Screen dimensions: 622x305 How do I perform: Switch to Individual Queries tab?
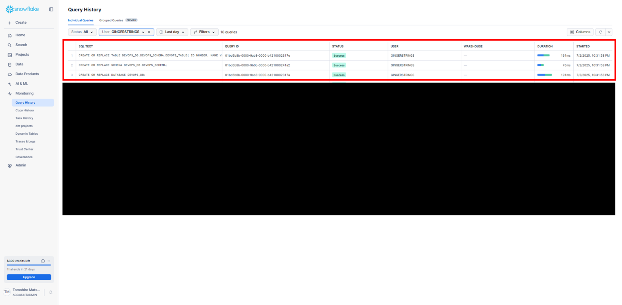coord(81,20)
